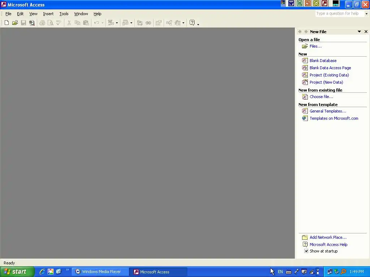Switch to Windows Media Player taskbar button

100,272
